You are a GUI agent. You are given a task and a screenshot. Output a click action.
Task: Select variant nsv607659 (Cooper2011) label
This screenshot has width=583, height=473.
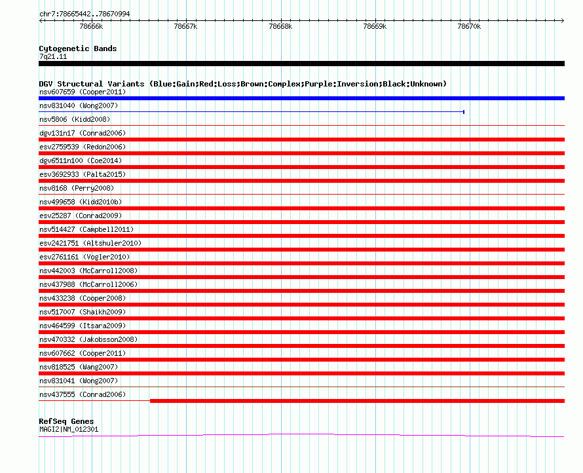tap(83, 92)
